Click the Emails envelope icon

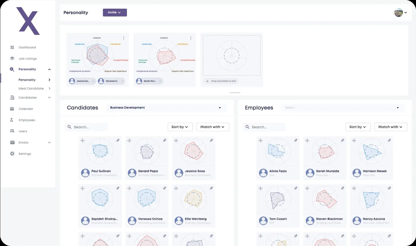12,142
